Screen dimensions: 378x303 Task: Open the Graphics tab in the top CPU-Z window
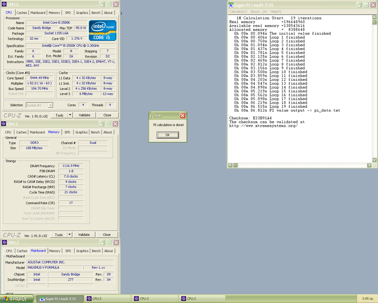click(82, 13)
